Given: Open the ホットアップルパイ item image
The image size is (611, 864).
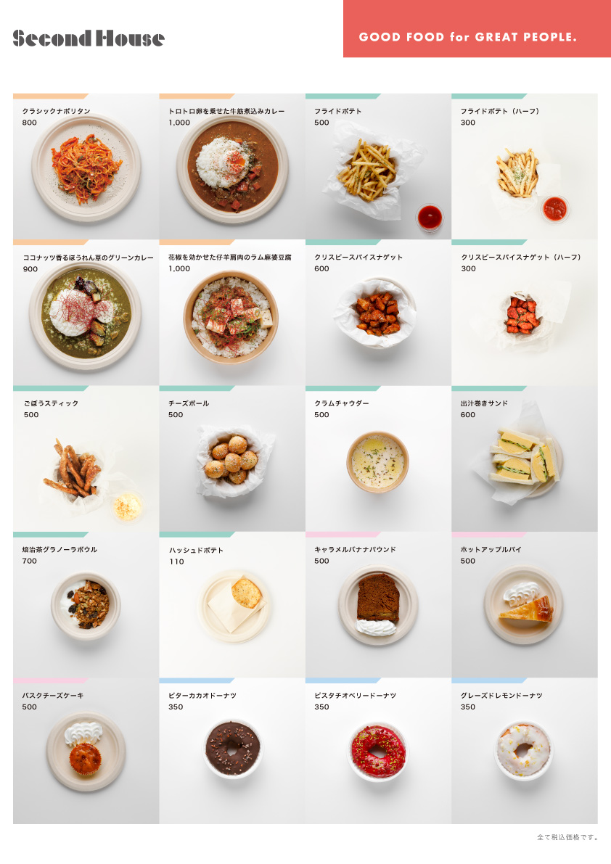Looking at the screenshot, I should 525,604.
